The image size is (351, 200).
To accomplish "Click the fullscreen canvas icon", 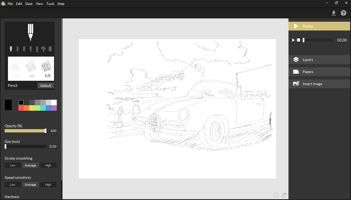I will pos(276,195).
